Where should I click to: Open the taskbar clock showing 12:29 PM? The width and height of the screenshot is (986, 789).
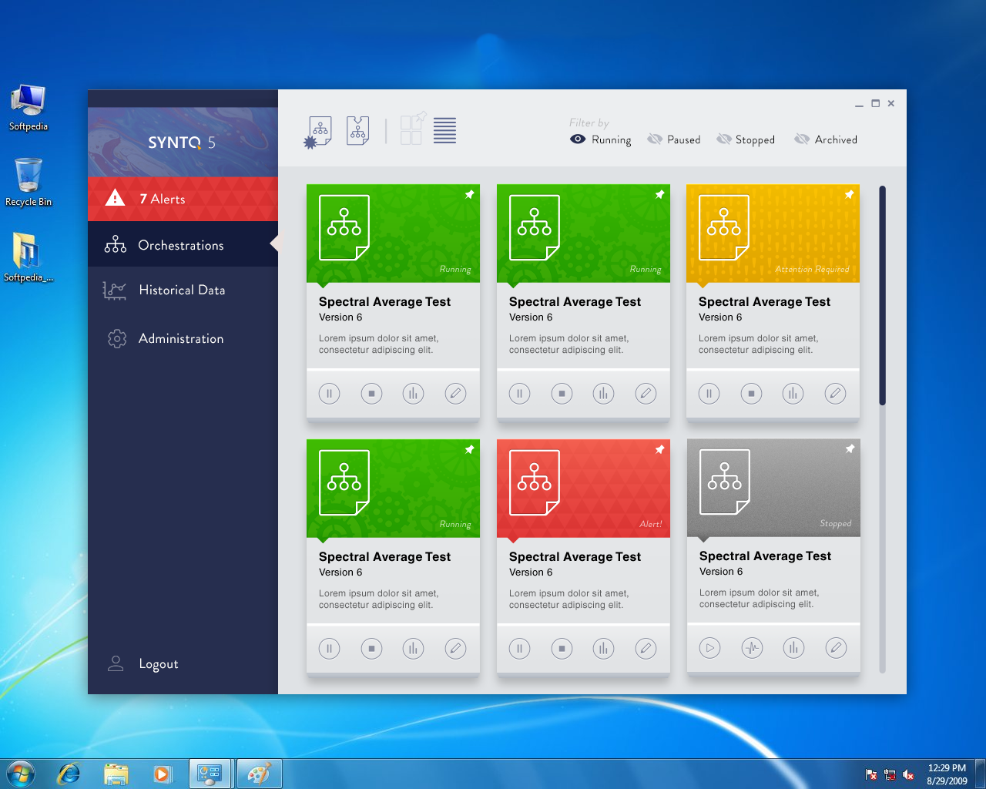click(947, 774)
